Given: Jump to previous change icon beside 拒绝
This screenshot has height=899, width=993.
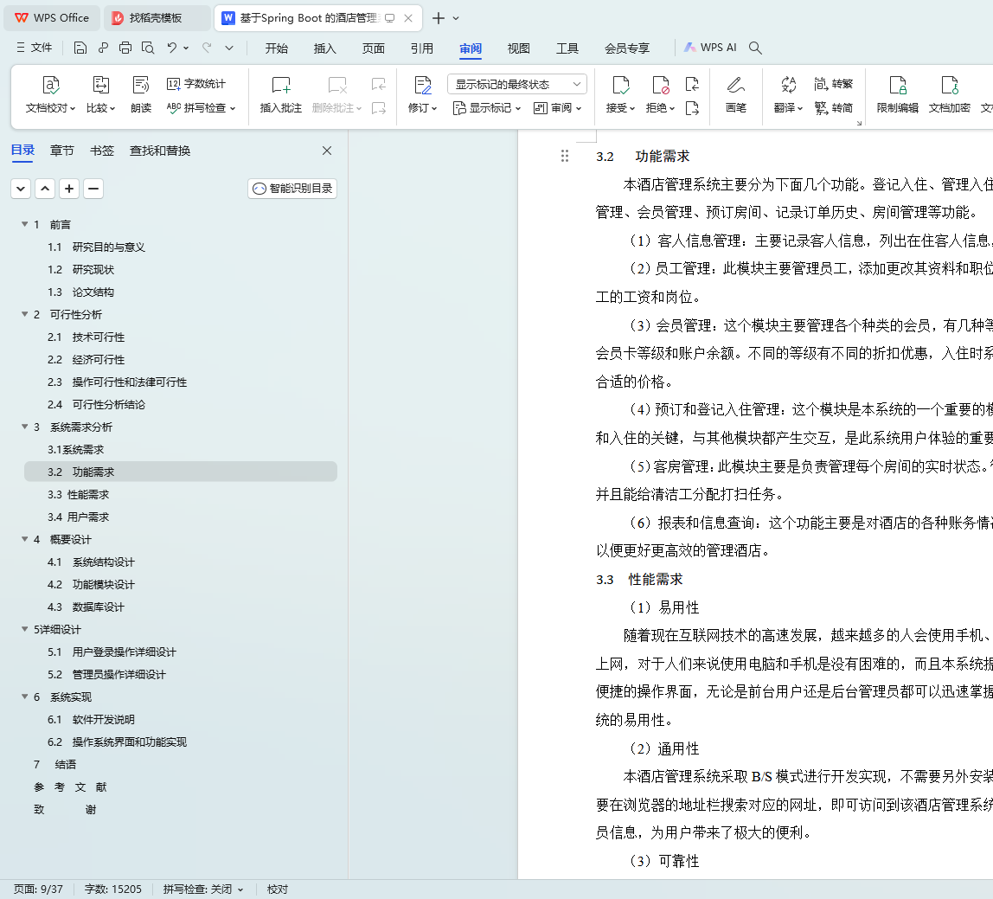Looking at the screenshot, I should 692,84.
